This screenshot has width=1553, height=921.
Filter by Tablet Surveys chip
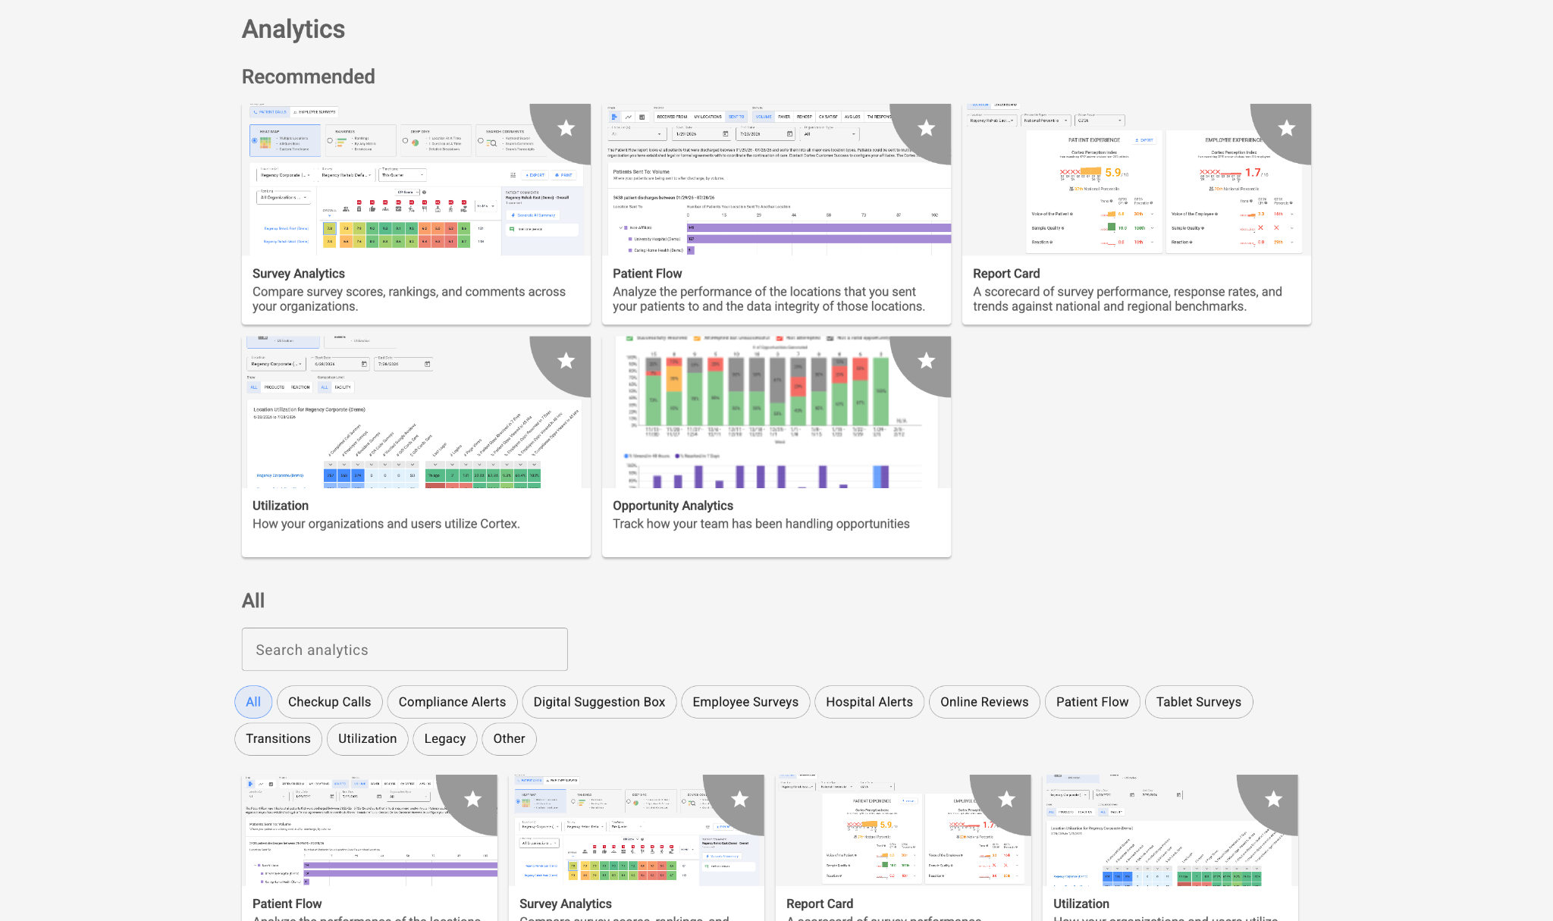point(1199,702)
